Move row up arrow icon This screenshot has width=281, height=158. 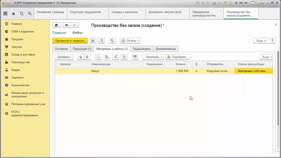point(81,57)
